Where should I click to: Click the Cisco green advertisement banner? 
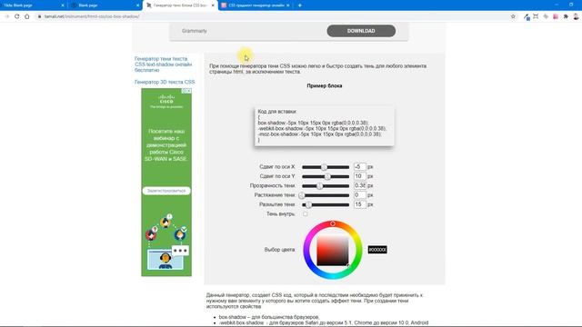[x=166, y=182]
